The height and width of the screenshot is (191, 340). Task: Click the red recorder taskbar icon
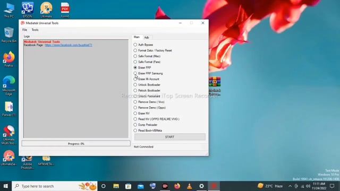tap(214, 186)
